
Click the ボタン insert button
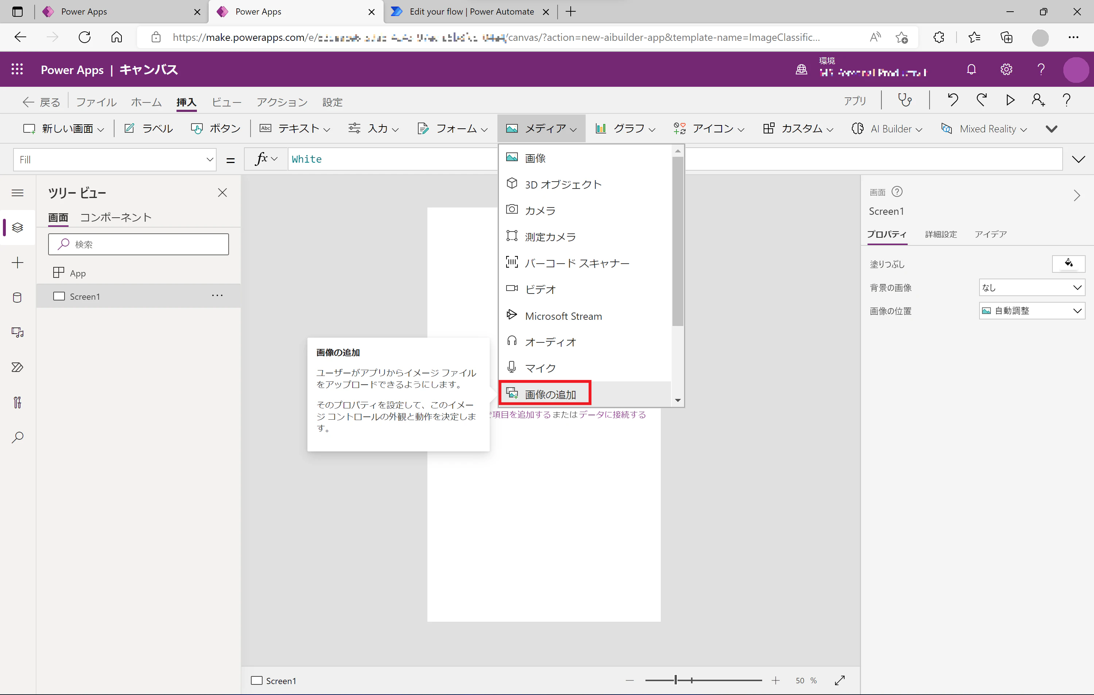coord(216,129)
